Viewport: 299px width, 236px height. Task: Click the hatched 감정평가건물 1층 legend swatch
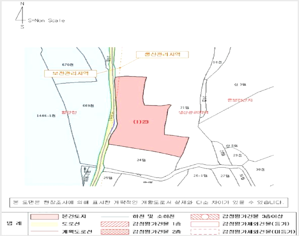click(x=115, y=224)
